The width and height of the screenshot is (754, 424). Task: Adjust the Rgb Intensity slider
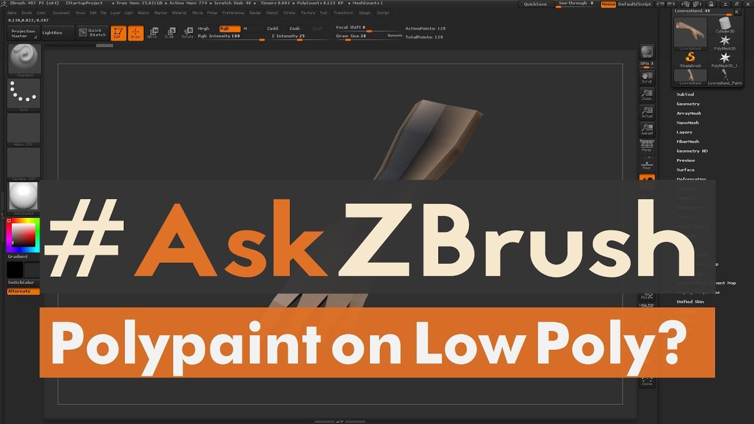(x=231, y=37)
